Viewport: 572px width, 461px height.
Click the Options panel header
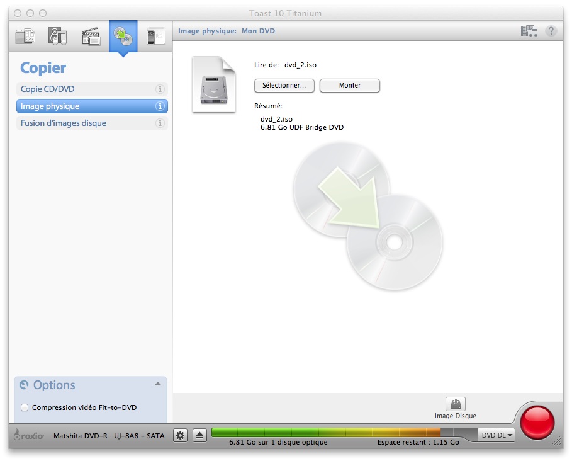(91, 385)
